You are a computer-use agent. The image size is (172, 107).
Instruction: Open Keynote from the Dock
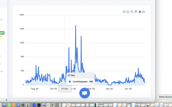(x=5, y=105)
